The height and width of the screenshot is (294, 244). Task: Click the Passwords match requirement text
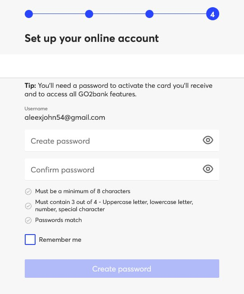pos(59,220)
